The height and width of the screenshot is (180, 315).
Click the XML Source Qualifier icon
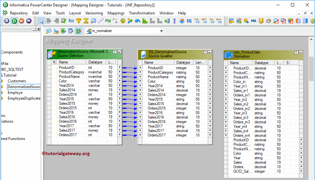[197, 21]
